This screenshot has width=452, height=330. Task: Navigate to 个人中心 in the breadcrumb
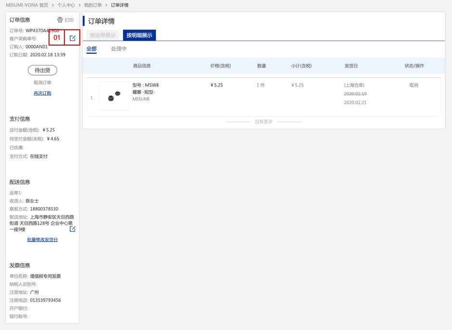(66, 5)
